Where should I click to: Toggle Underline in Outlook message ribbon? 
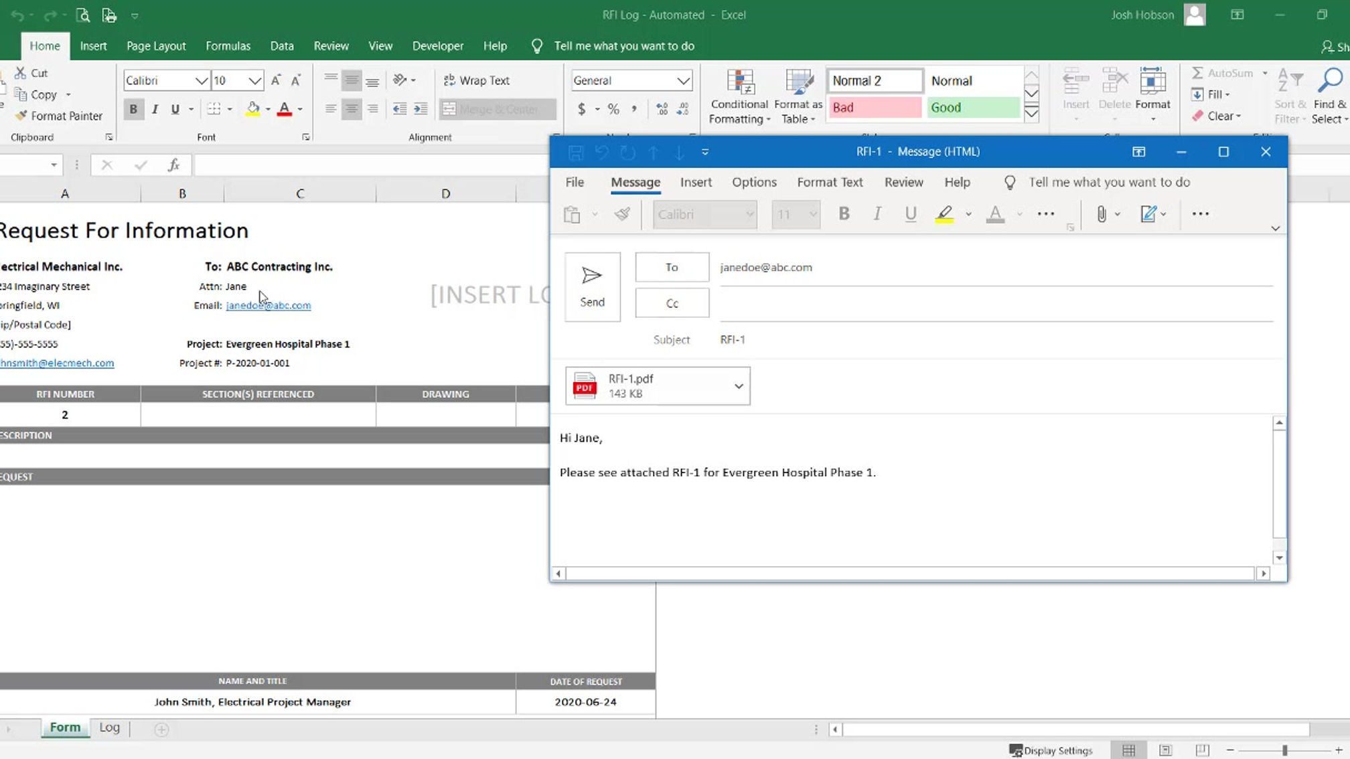click(910, 214)
